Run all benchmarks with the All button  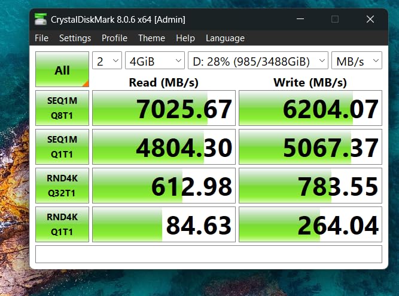click(62, 70)
